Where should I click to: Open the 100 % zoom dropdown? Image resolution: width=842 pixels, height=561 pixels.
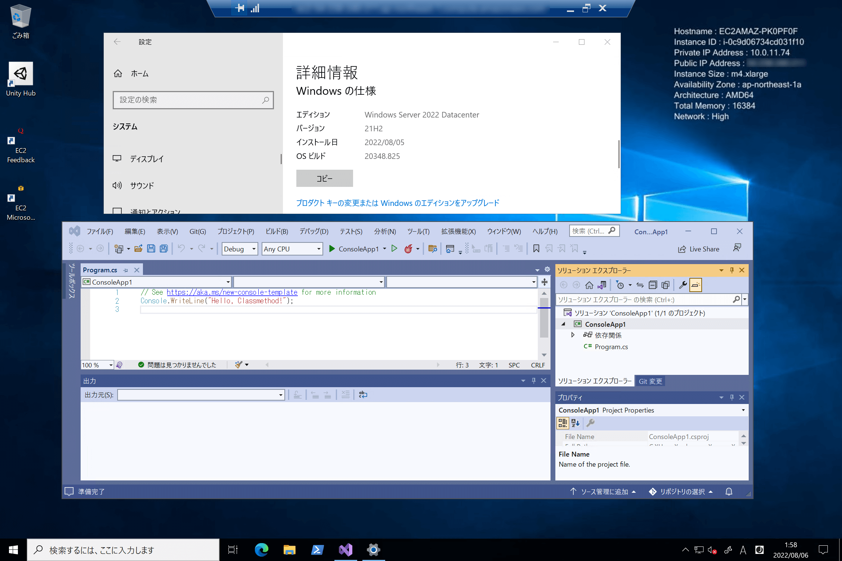pyautogui.click(x=97, y=365)
